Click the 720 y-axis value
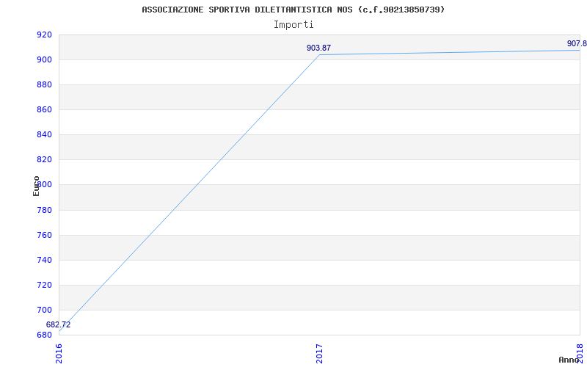Screen dimensions: 587x367 coord(44,285)
